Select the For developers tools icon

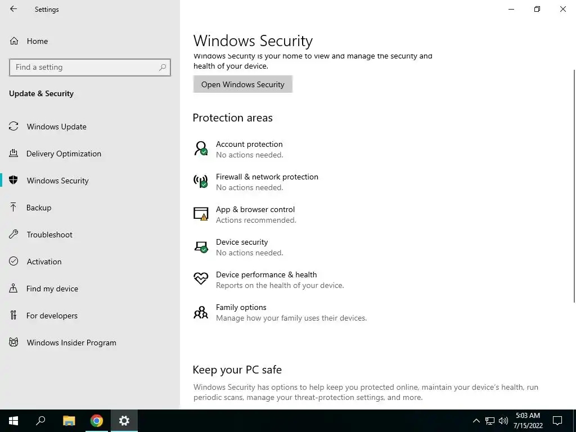pos(13,315)
